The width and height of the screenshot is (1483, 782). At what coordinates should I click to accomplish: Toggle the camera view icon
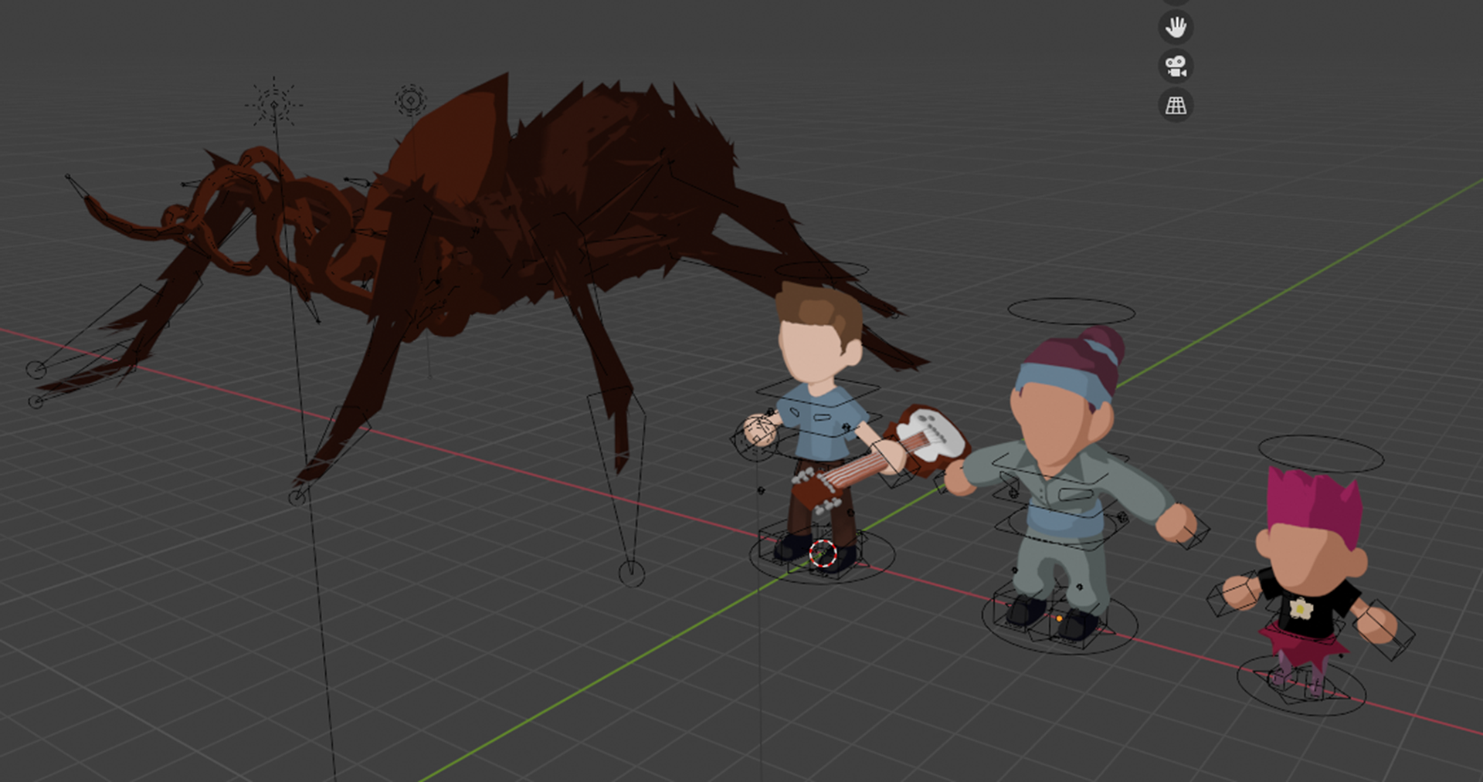(x=1176, y=66)
